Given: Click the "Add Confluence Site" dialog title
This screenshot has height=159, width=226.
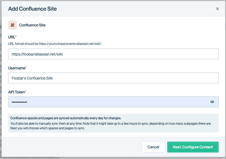Looking at the screenshot, I should tap(32, 9).
